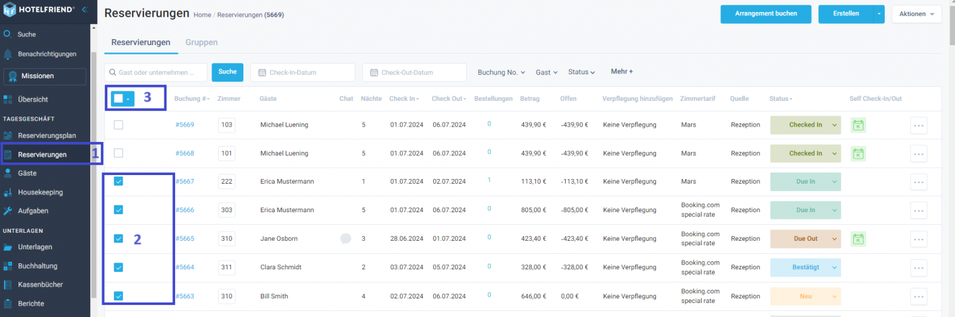Click Mehr + to show more filters
The width and height of the screenshot is (955, 317).
click(x=621, y=72)
